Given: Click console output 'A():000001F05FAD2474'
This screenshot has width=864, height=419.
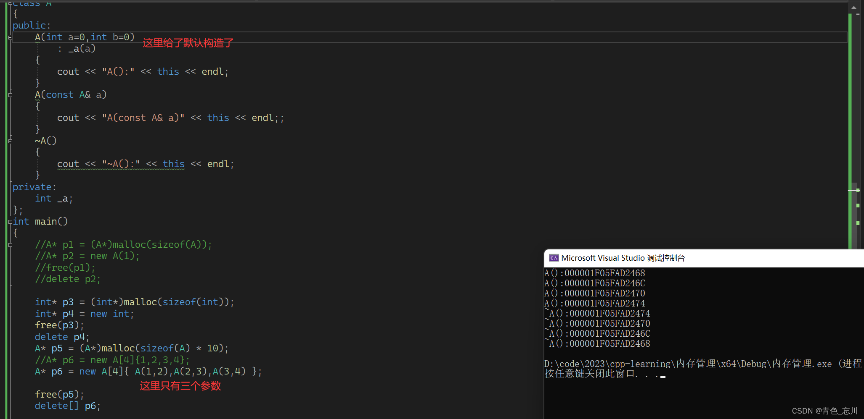Looking at the screenshot, I should [595, 304].
